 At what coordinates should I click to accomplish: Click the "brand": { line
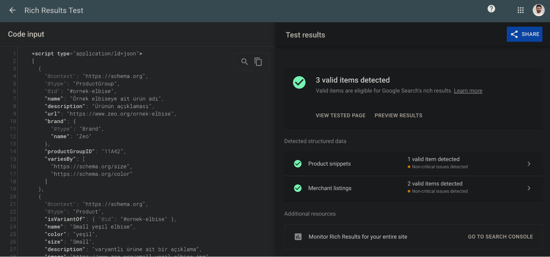[60, 121]
